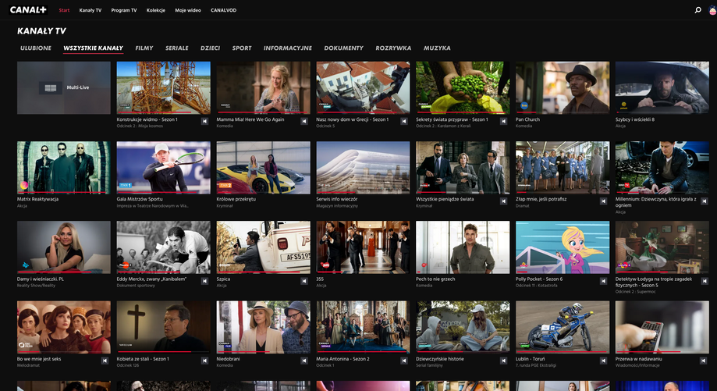Open Moje wideo from navigation

tap(187, 10)
